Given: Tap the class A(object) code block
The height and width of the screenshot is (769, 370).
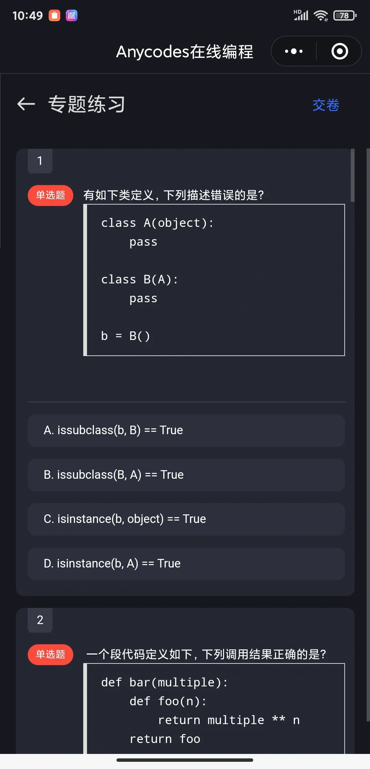Looking at the screenshot, I should click(x=214, y=280).
